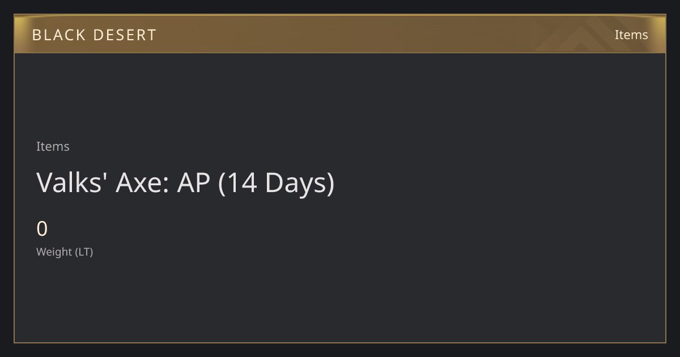Image resolution: width=680 pixels, height=357 pixels.
Task: Click the weight value 0
Action: coord(42,229)
